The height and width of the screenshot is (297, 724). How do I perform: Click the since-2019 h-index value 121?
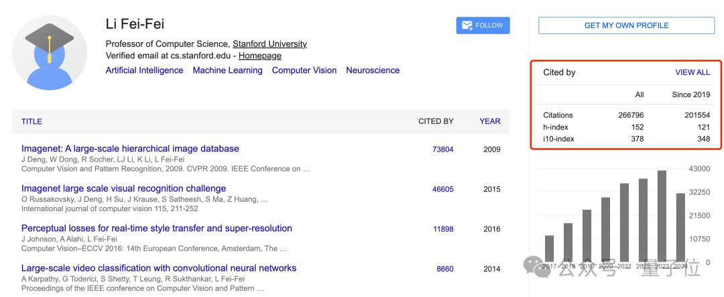pos(704,127)
